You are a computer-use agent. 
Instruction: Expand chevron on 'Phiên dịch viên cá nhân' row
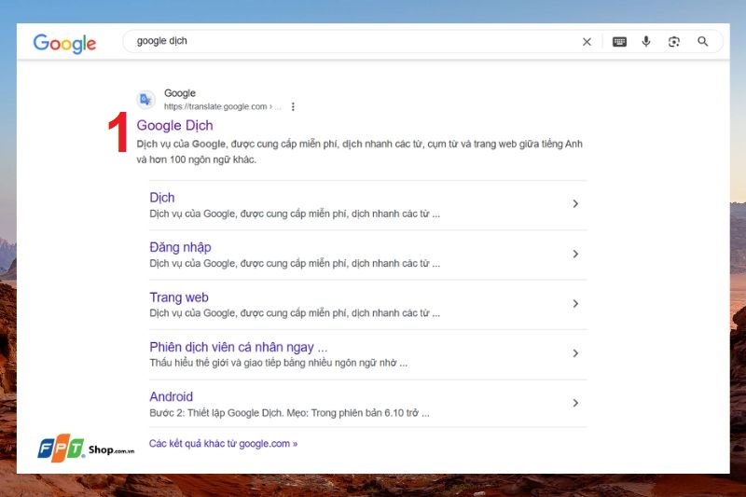[x=575, y=353]
